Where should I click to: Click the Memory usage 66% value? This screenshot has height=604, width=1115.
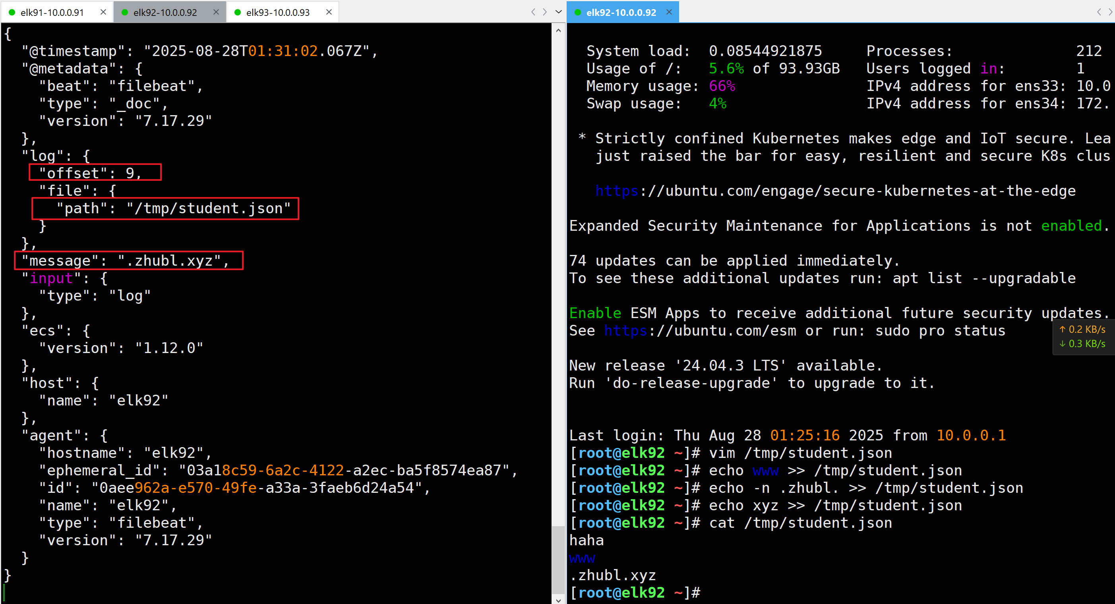722,86
